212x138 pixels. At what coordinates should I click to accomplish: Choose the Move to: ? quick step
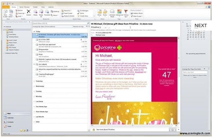[66, 11]
